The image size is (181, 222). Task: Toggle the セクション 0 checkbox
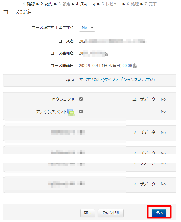[x=81, y=99]
